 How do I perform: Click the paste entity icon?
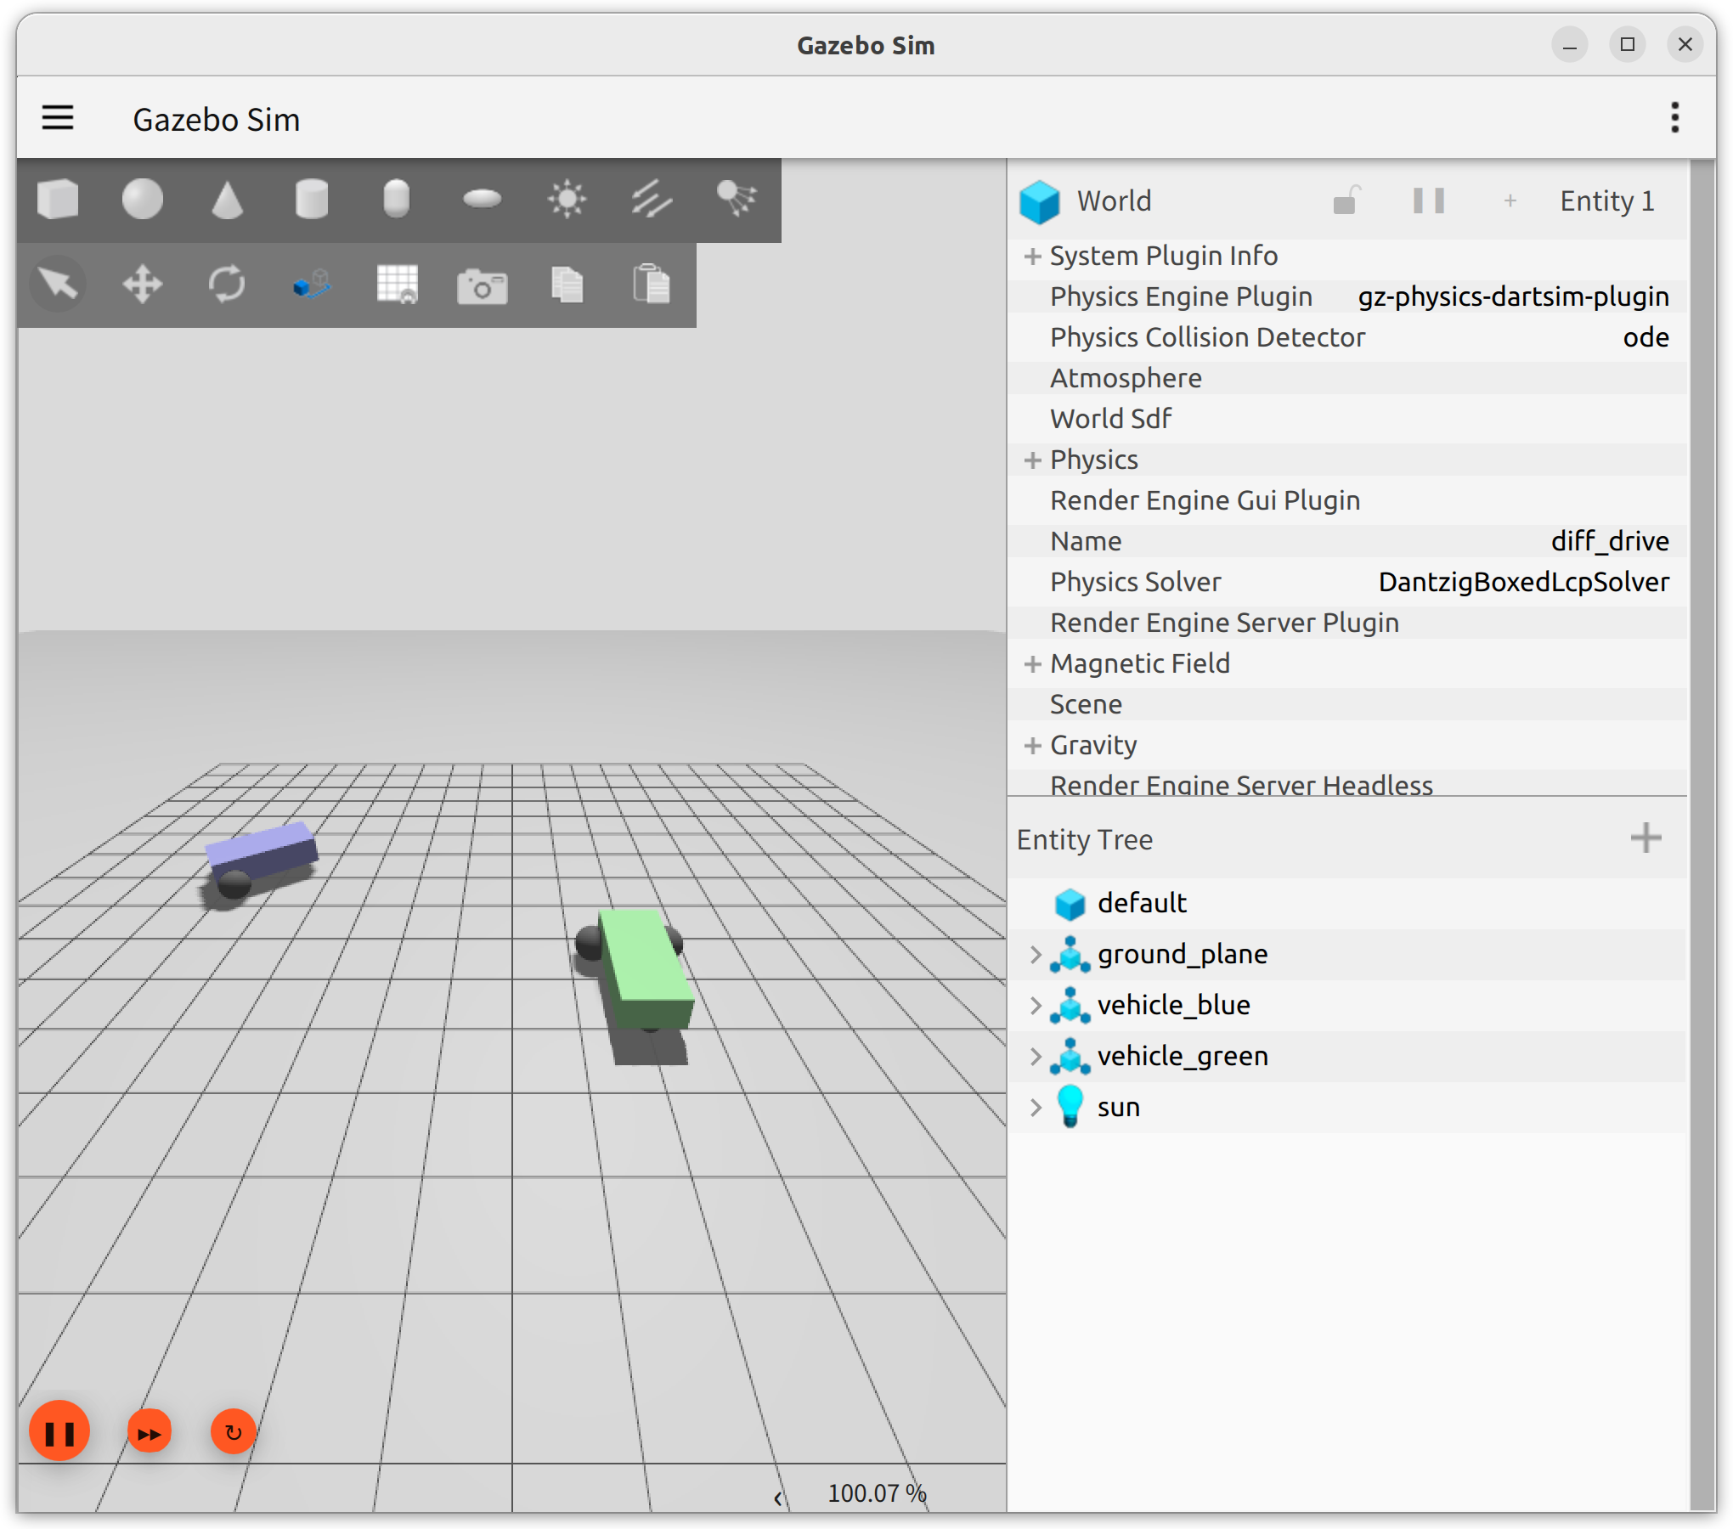click(x=652, y=285)
